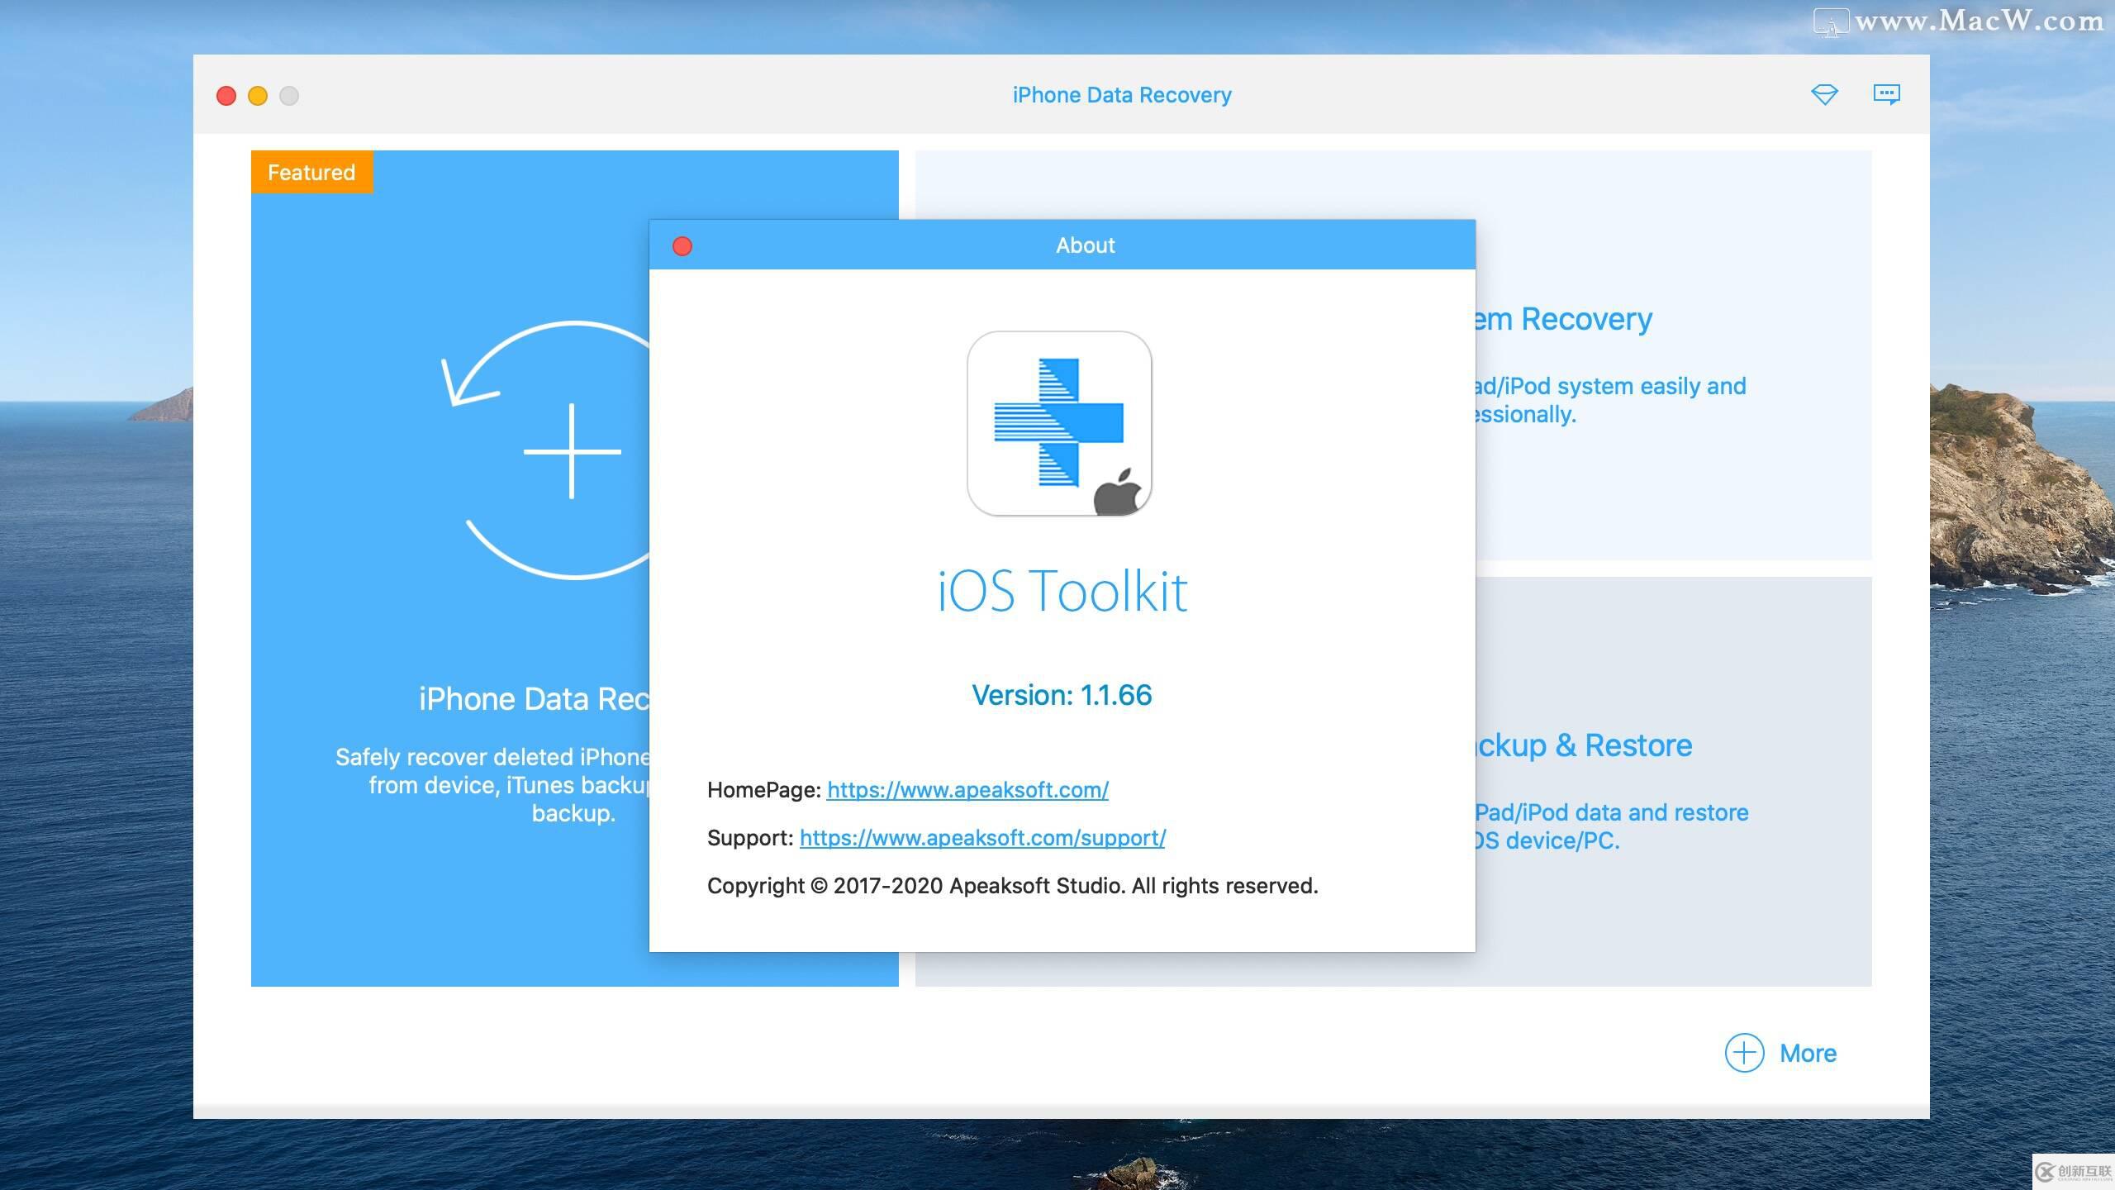The height and width of the screenshot is (1190, 2115).
Task: Open Apeaksoft support page link
Action: (981, 837)
